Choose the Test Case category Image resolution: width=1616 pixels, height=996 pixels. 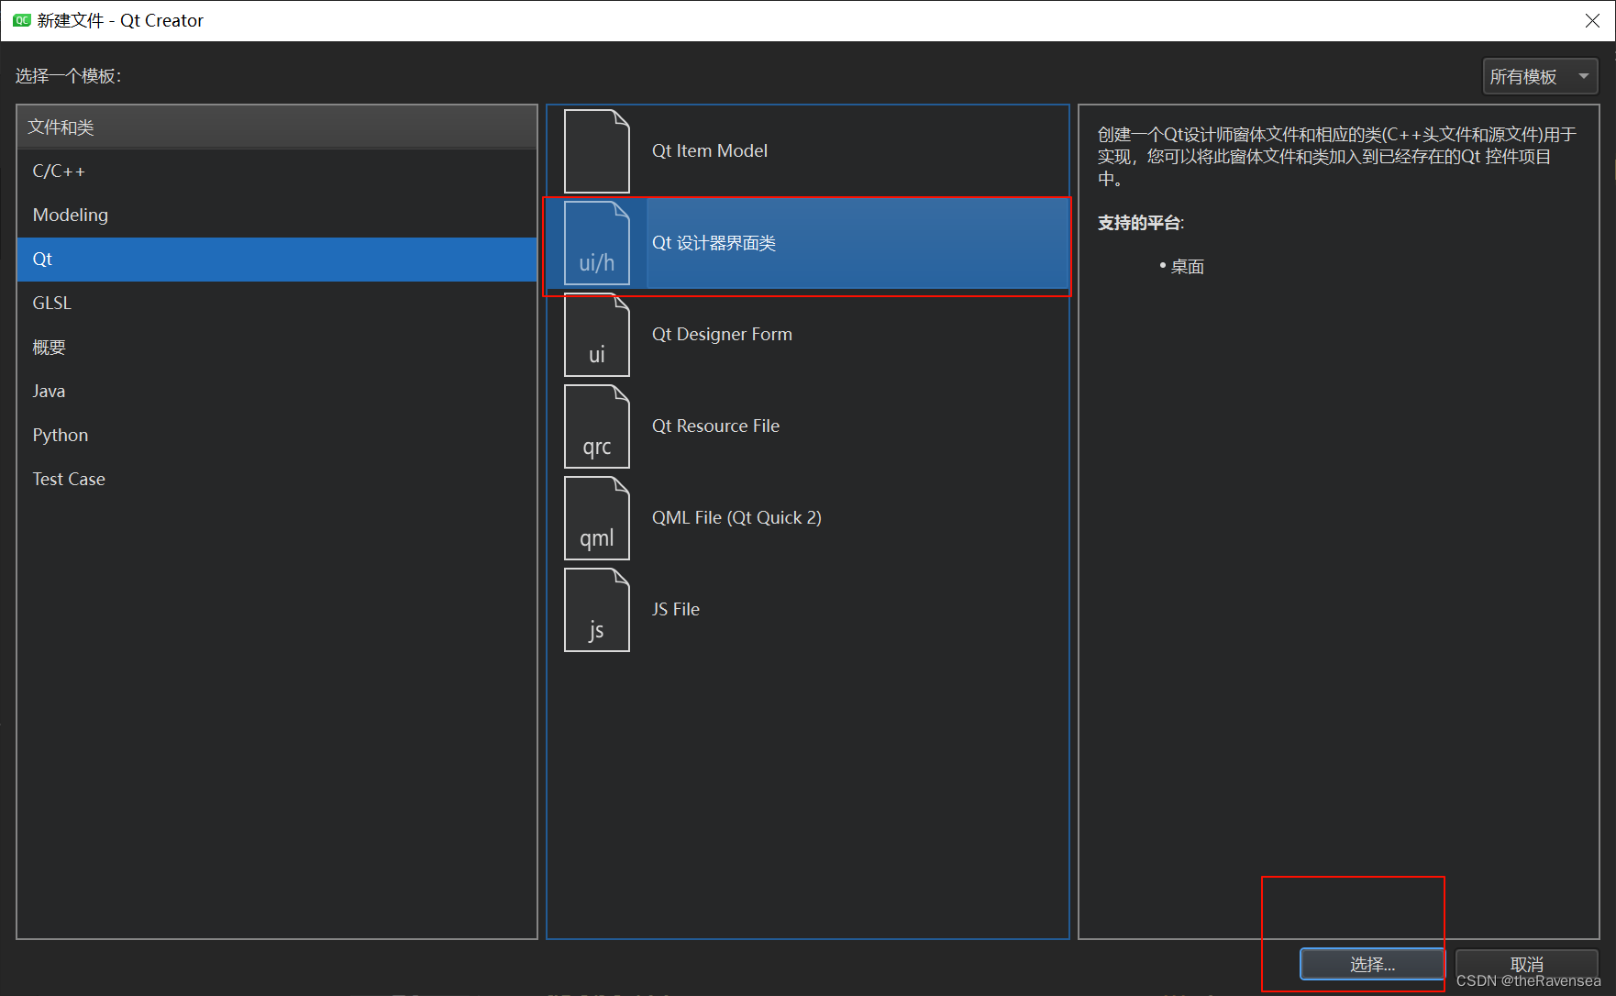pyautogui.click(x=277, y=480)
